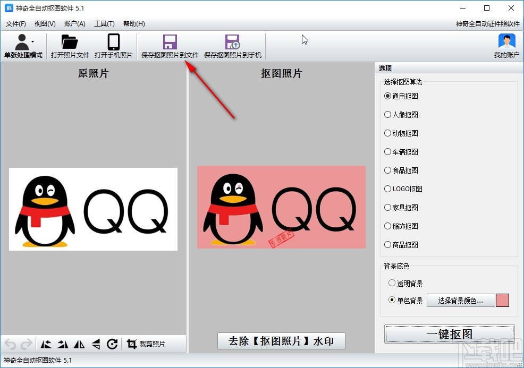The width and height of the screenshot is (524, 368).
Task: Close the application window
Action: (511, 8)
